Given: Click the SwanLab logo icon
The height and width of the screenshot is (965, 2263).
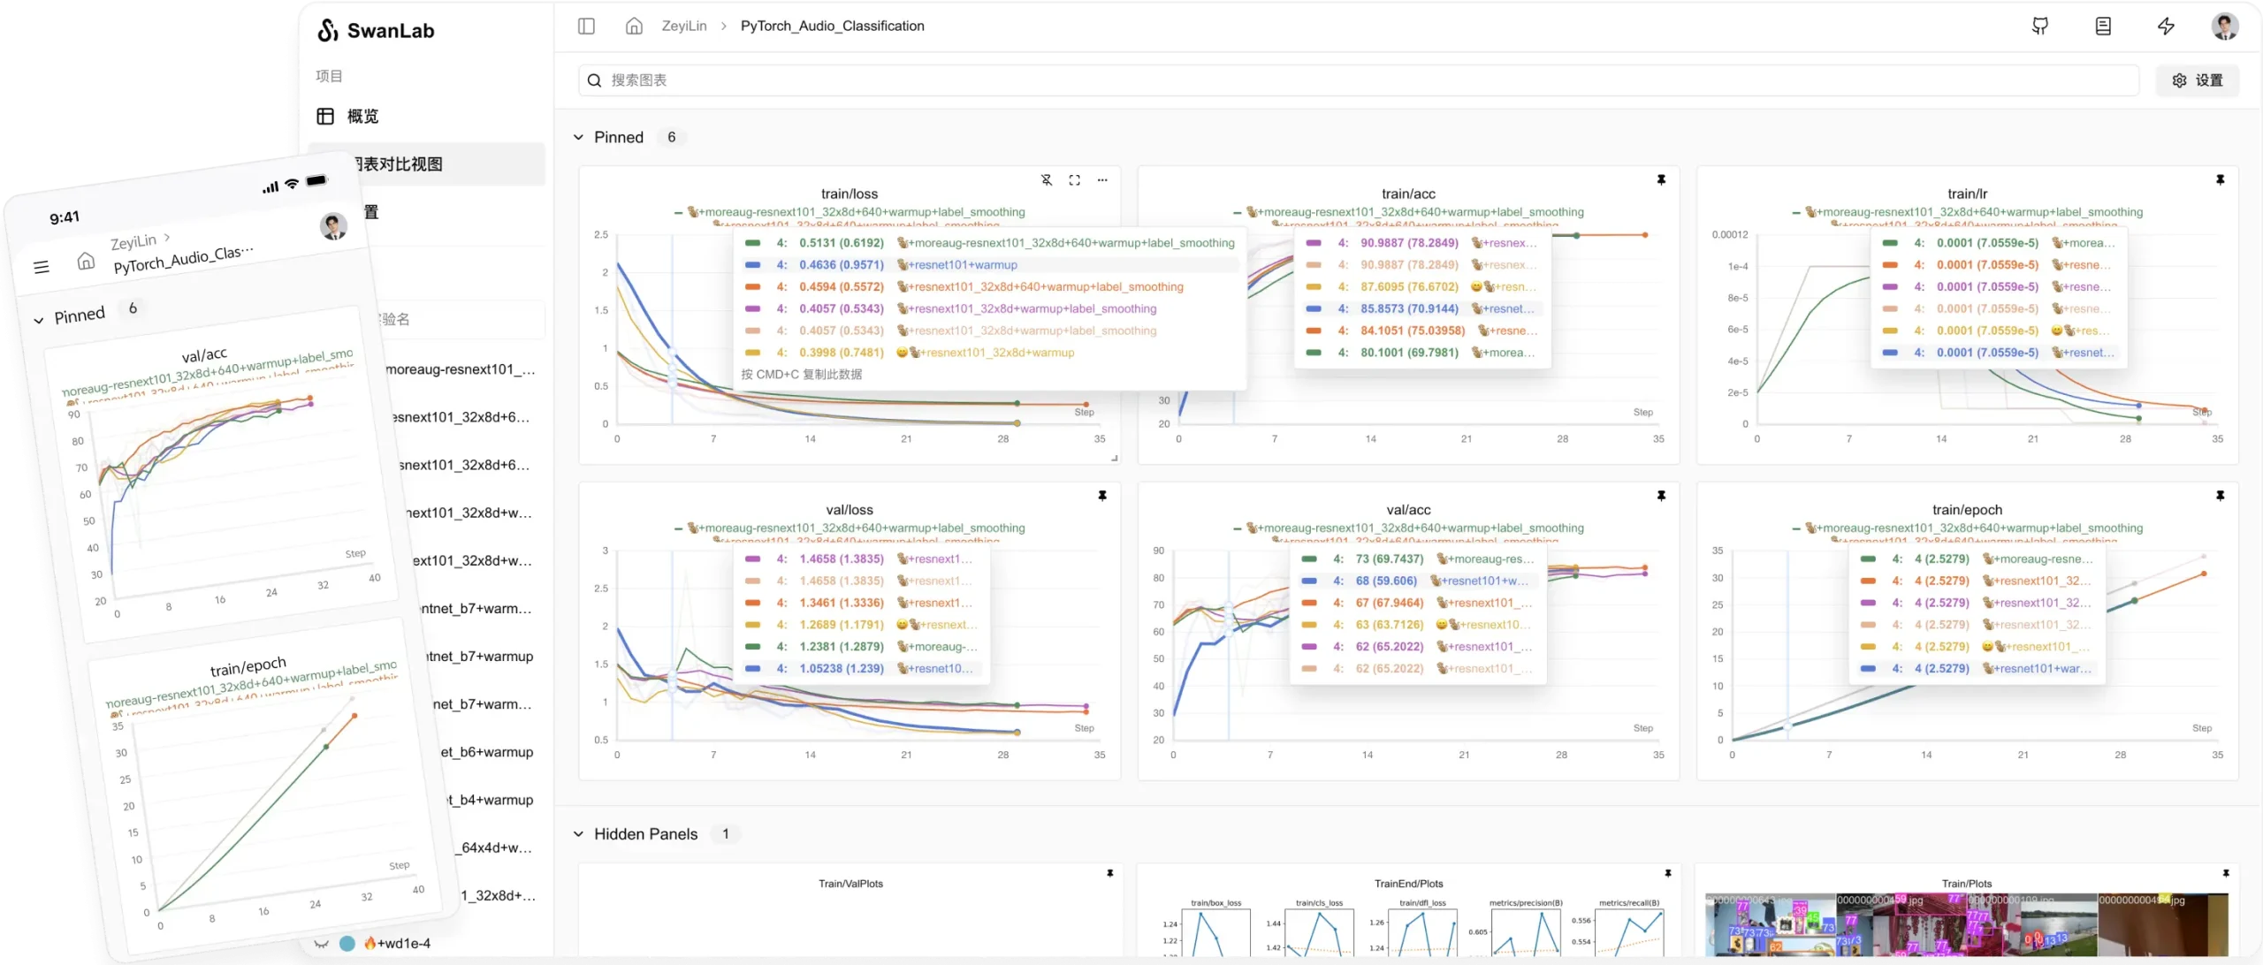Looking at the screenshot, I should (x=328, y=30).
